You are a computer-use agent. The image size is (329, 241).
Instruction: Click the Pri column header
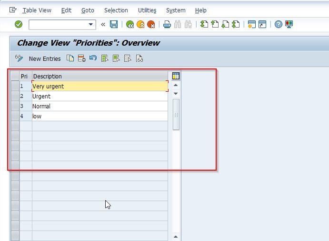26,76
